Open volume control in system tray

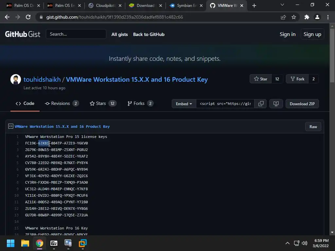pyautogui.click(x=305, y=243)
